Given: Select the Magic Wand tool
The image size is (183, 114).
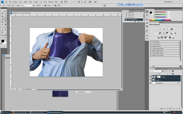Looking at the screenshot, I should click(x=5, y=14).
